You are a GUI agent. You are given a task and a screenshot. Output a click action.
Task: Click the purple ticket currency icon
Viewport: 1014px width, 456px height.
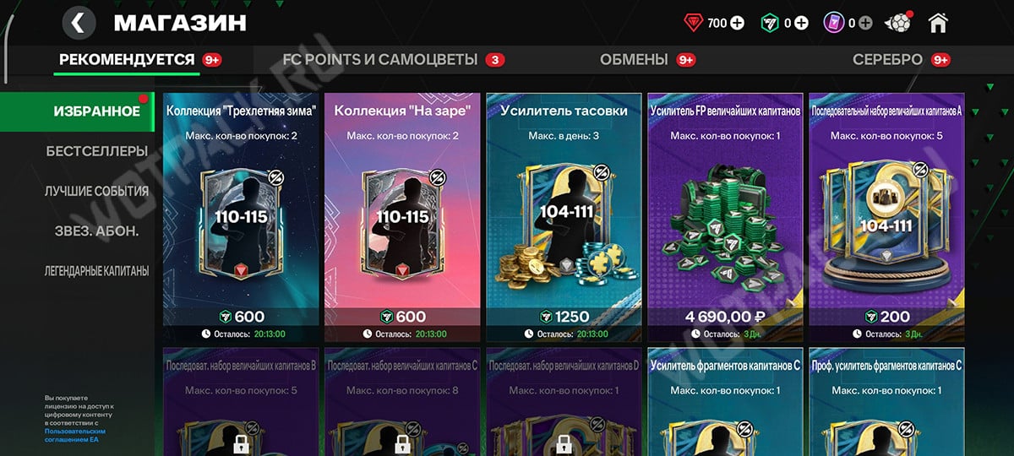[834, 24]
